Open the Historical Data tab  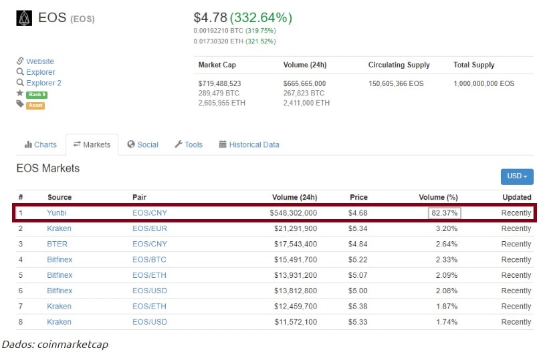click(249, 144)
